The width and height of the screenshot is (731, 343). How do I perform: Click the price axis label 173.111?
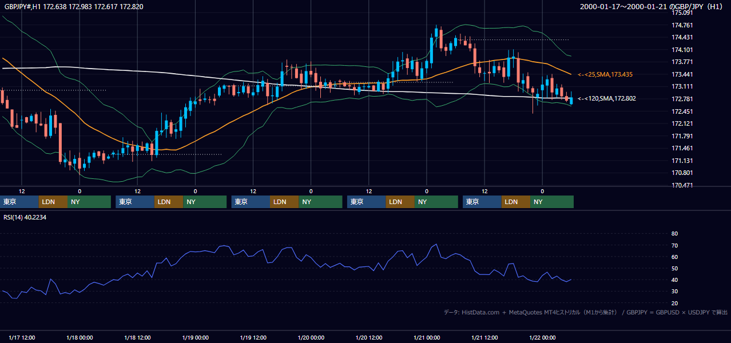[x=682, y=86]
